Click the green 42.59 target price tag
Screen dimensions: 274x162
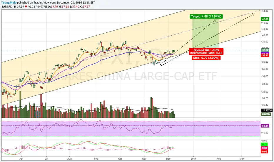tap(265, 19)
